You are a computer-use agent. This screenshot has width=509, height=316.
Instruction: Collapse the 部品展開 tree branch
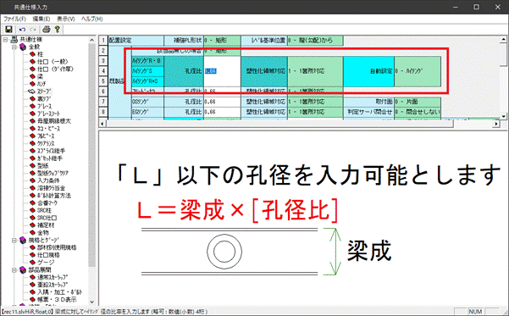coord(14,270)
